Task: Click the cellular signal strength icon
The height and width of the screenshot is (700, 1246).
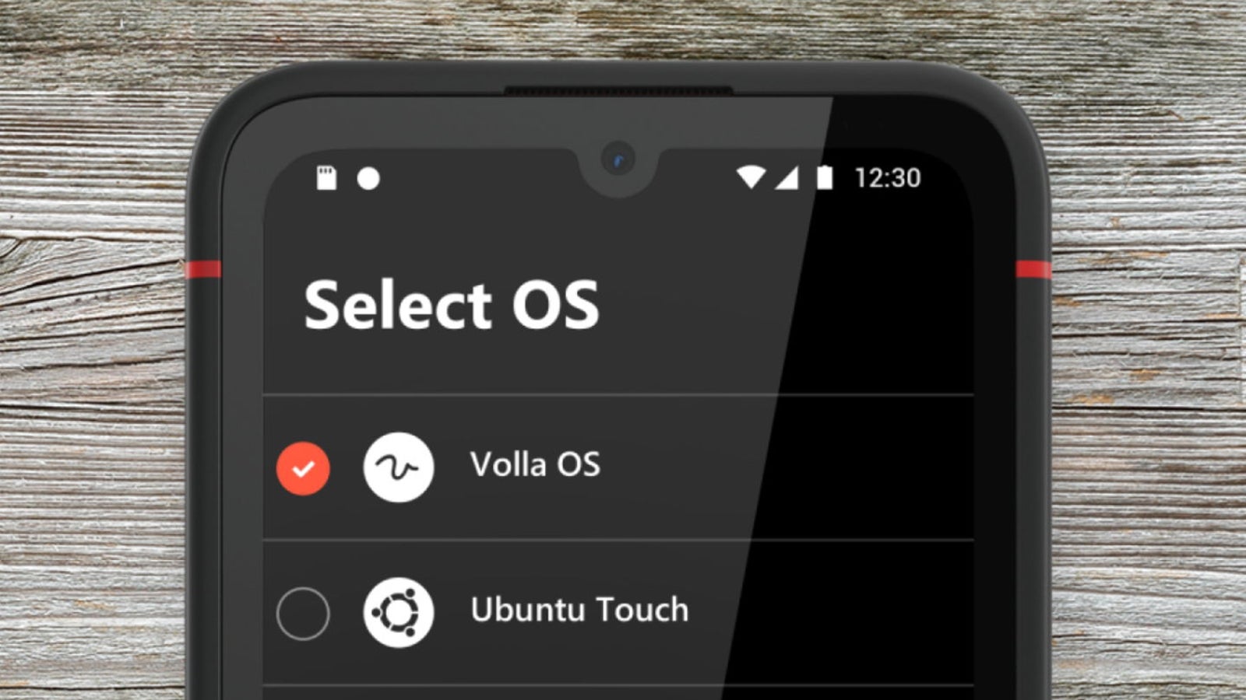Action: pos(787,178)
